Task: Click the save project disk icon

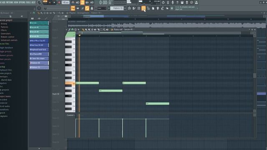Action: [x=182, y=2]
